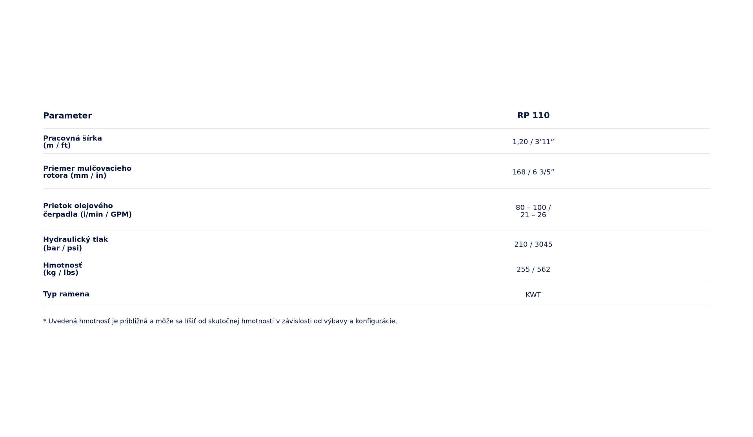753x437 pixels.
Task: Click the (kg / lbs) unit text
Action: [x=61, y=273]
